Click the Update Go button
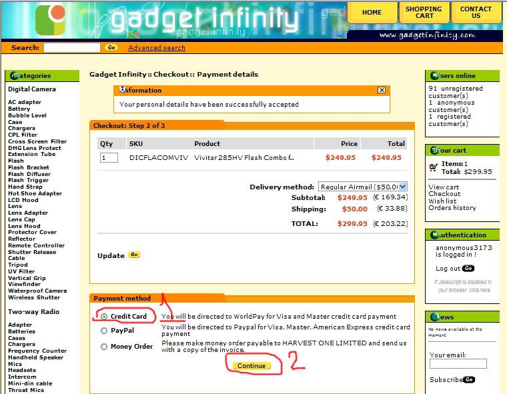Viewport: 507px width, 394px height. [x=134, y=255]
